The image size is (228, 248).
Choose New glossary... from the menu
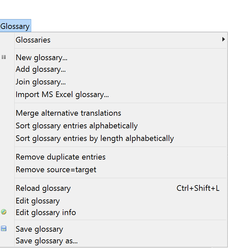41,58
